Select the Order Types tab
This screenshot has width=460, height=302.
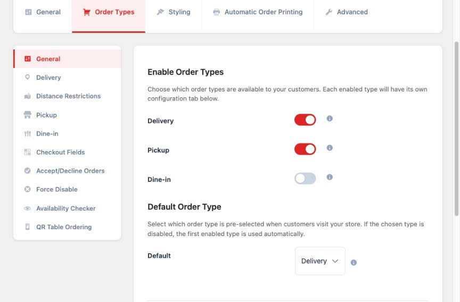(109, 15)
